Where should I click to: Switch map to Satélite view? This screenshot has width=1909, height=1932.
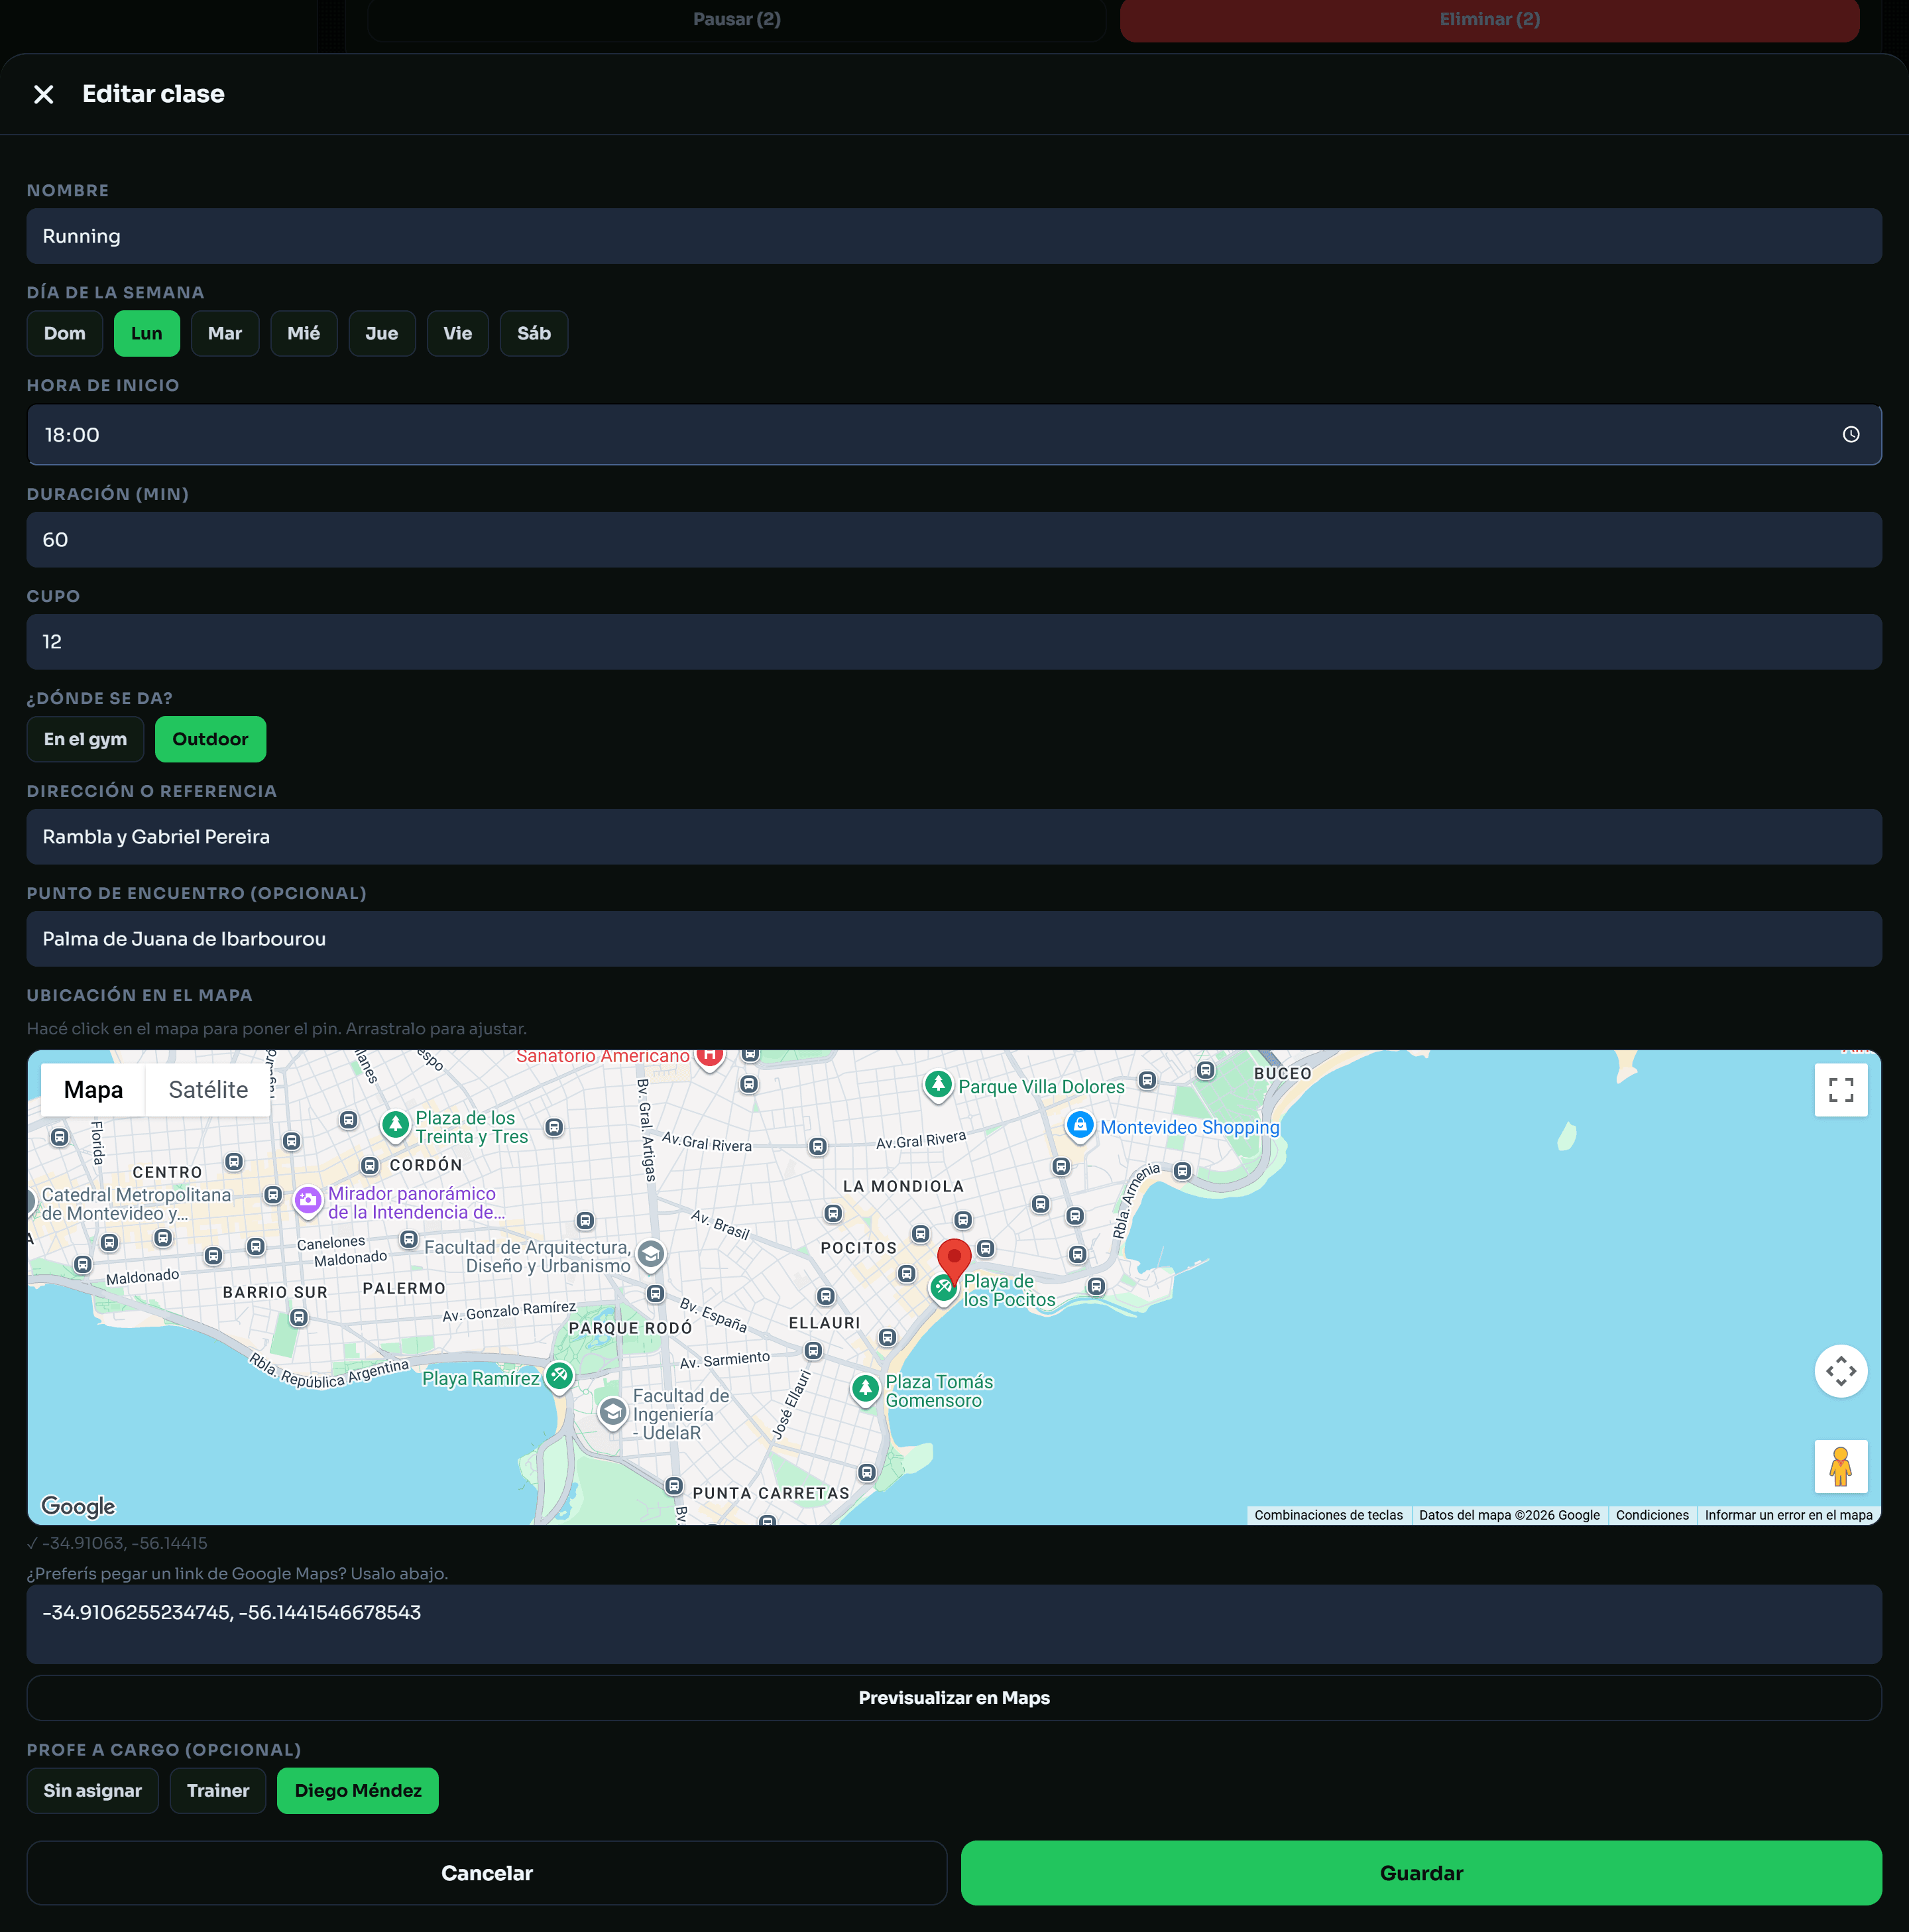208,1089
